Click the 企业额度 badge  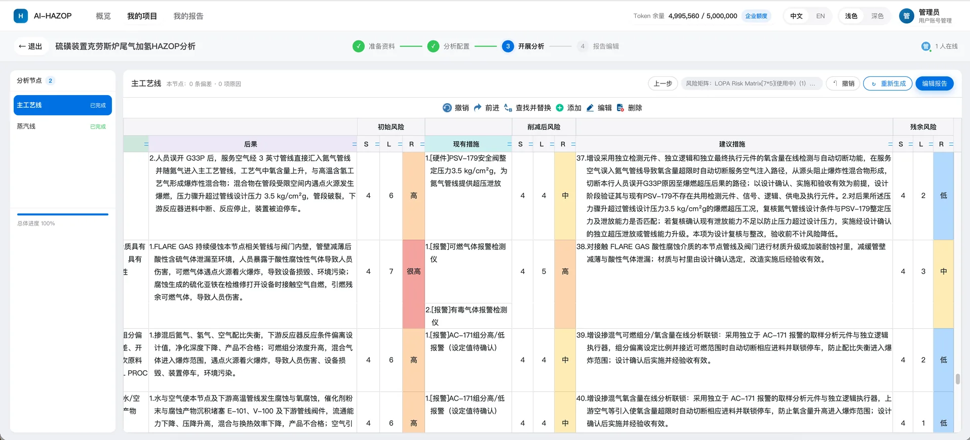(756, 16)
